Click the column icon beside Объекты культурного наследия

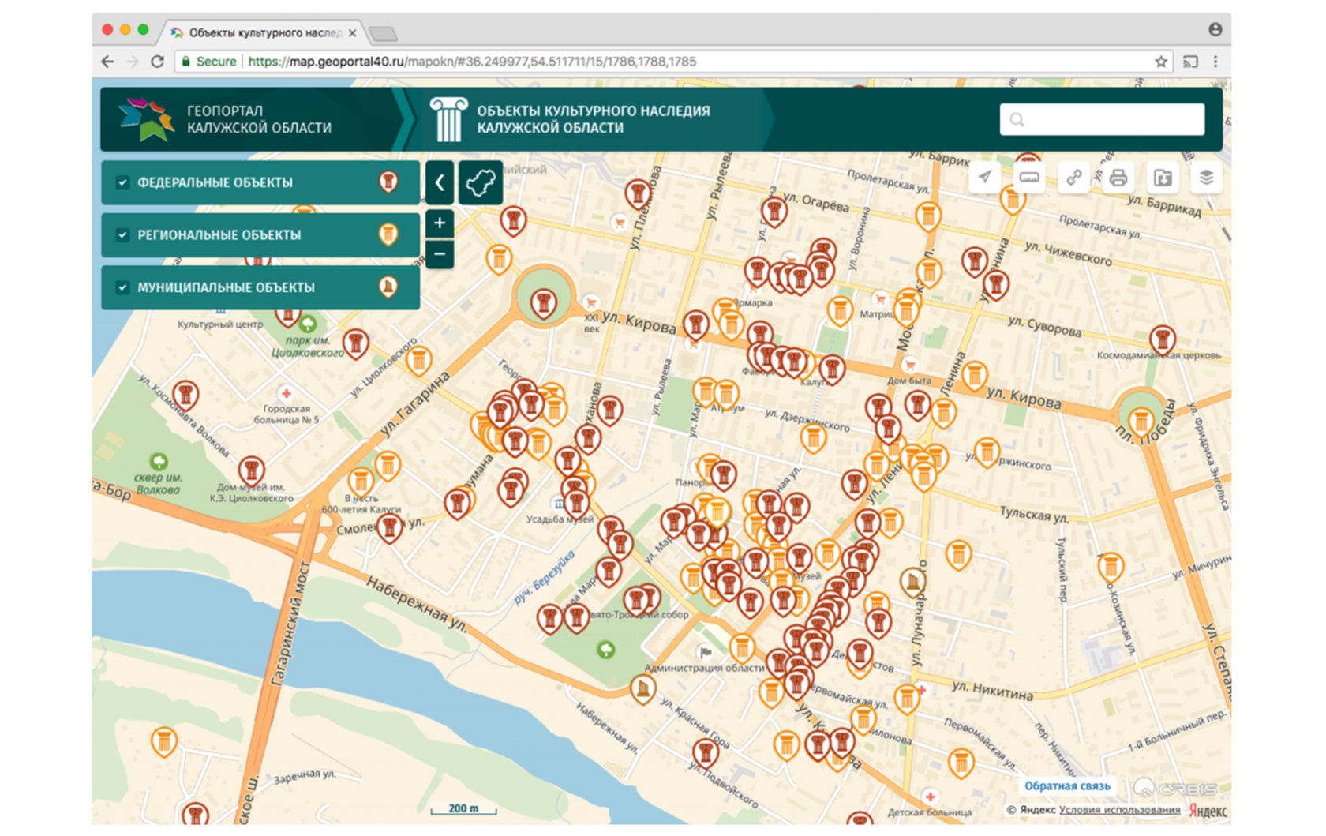pos(448,119)
